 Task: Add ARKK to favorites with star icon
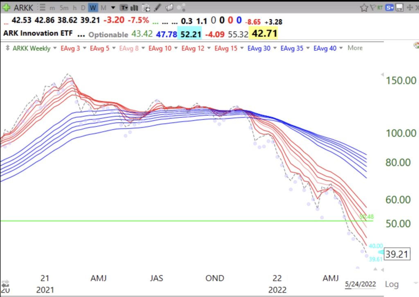[x=364, y=8]
